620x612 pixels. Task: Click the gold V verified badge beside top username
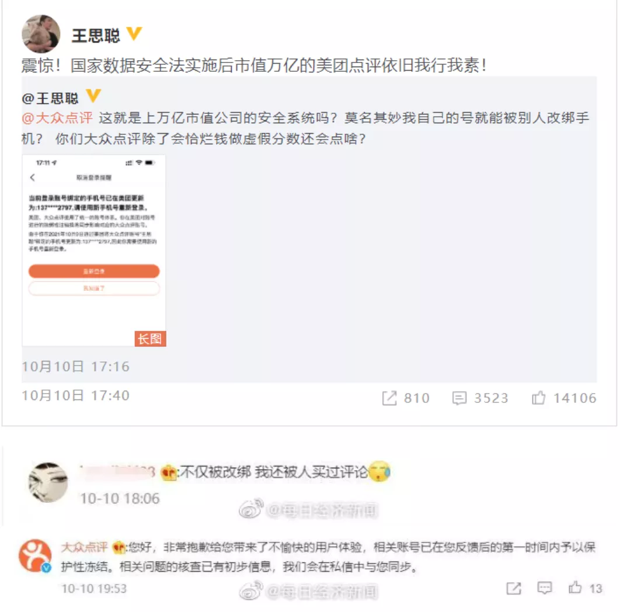point(134,34)
